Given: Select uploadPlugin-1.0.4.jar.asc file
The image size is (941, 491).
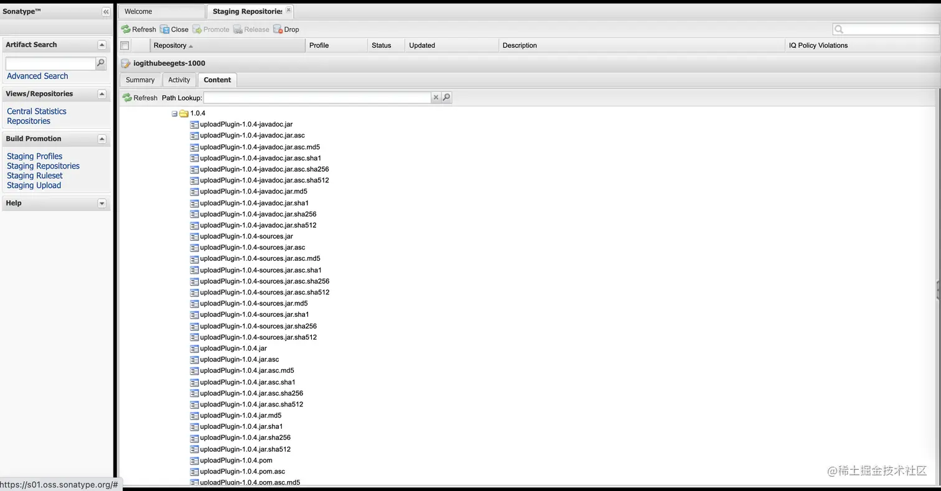Looking at the screenshot, I should (x=240, y=360).
